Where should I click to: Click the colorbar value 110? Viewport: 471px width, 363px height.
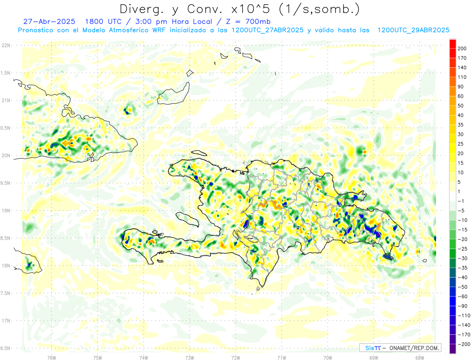[462, 77]
